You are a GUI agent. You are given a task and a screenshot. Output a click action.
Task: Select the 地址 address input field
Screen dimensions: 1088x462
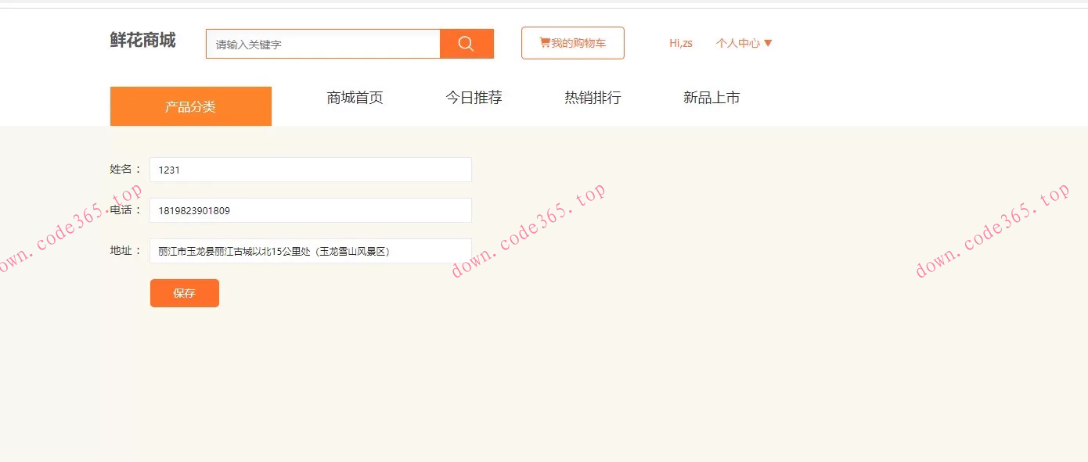click(310, 251)
